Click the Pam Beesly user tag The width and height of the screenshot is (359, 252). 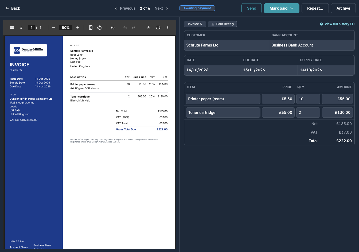pyautogui.click(x=223, y=24)
